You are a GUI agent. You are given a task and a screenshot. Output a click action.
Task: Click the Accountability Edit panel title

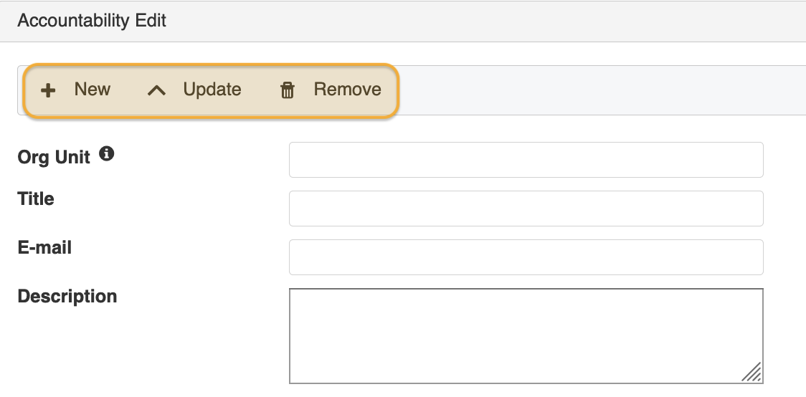pyautogui.click(x=92, y=21)
